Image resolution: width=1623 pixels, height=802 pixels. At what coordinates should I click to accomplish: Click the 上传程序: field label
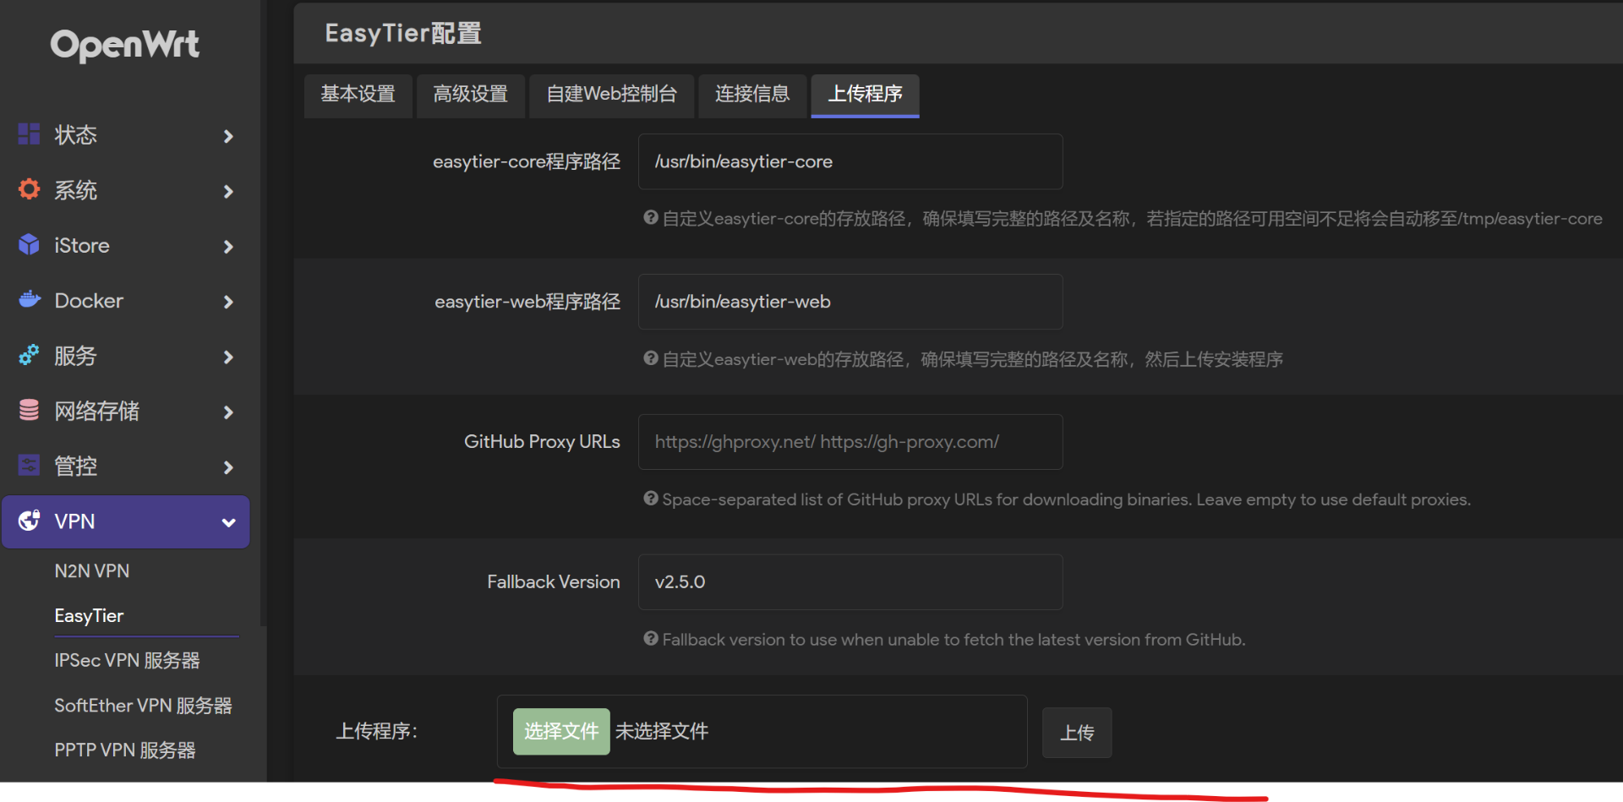click(377, 731)
